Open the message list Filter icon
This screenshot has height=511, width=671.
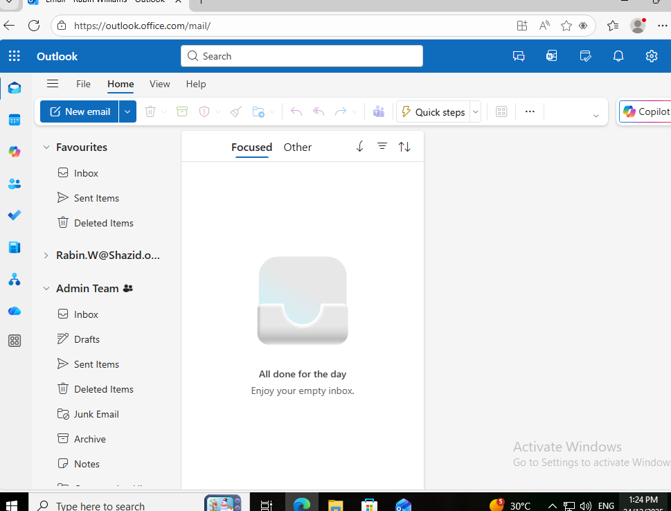382,147
